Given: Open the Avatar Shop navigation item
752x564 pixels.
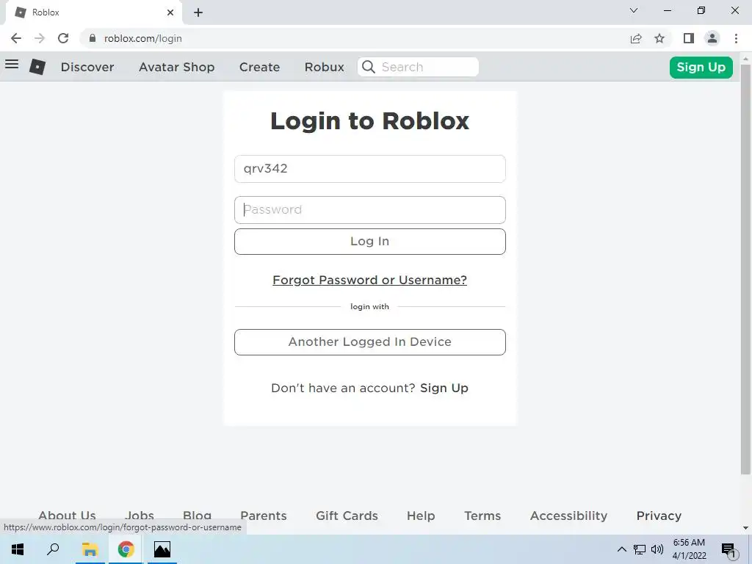Looking at the screenshot, I should 176,67.
